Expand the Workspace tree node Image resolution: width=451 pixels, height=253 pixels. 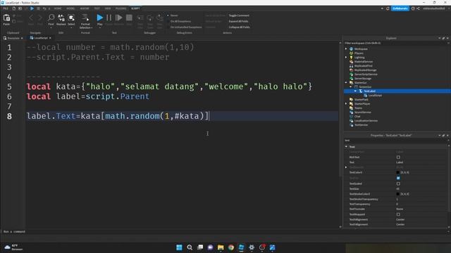pos(346,49)
